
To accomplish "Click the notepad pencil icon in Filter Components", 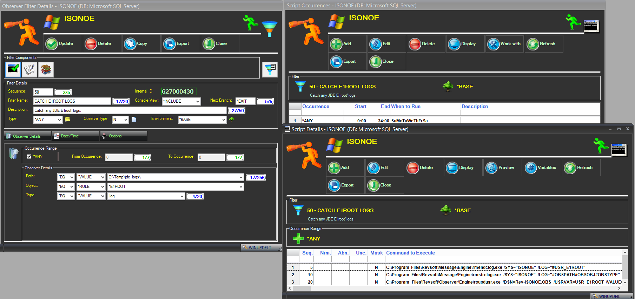I will click(x=29, y=69).
